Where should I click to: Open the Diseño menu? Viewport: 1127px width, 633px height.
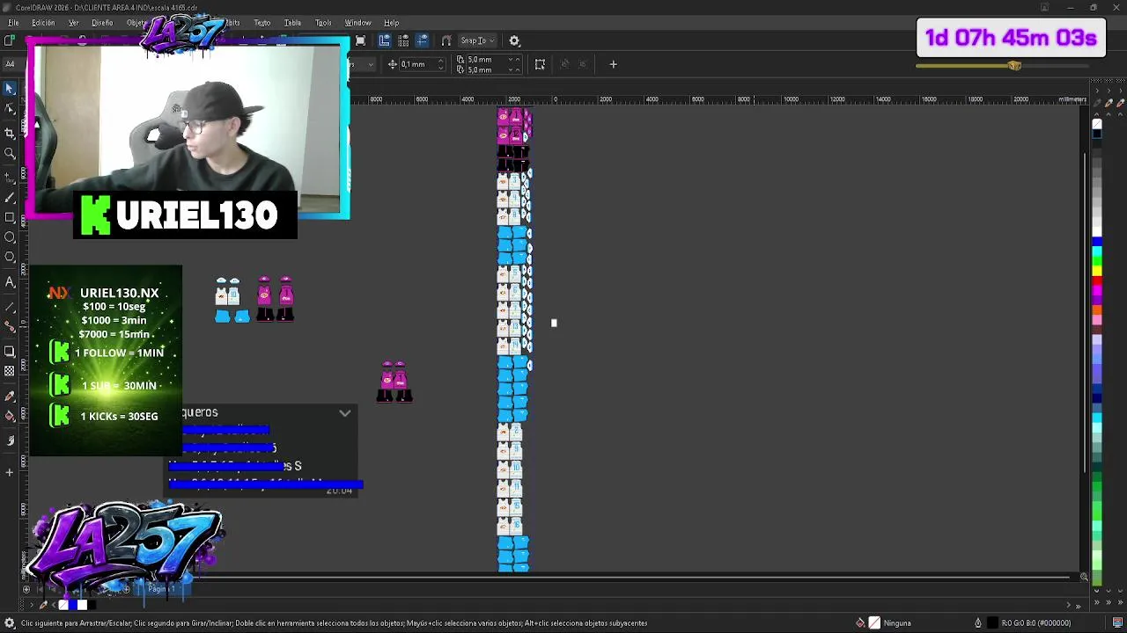(102, 23)
